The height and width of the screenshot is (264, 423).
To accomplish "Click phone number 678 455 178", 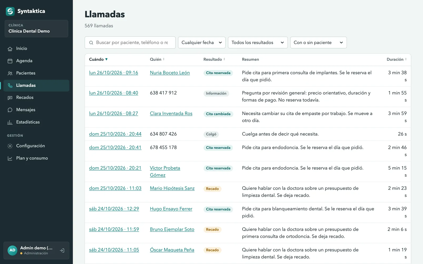I will click(163, 148).
